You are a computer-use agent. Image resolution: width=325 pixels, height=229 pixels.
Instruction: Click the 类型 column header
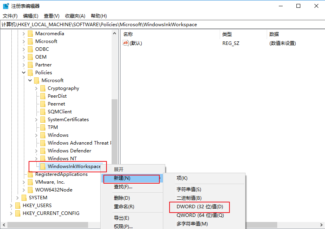coord(227,34)
